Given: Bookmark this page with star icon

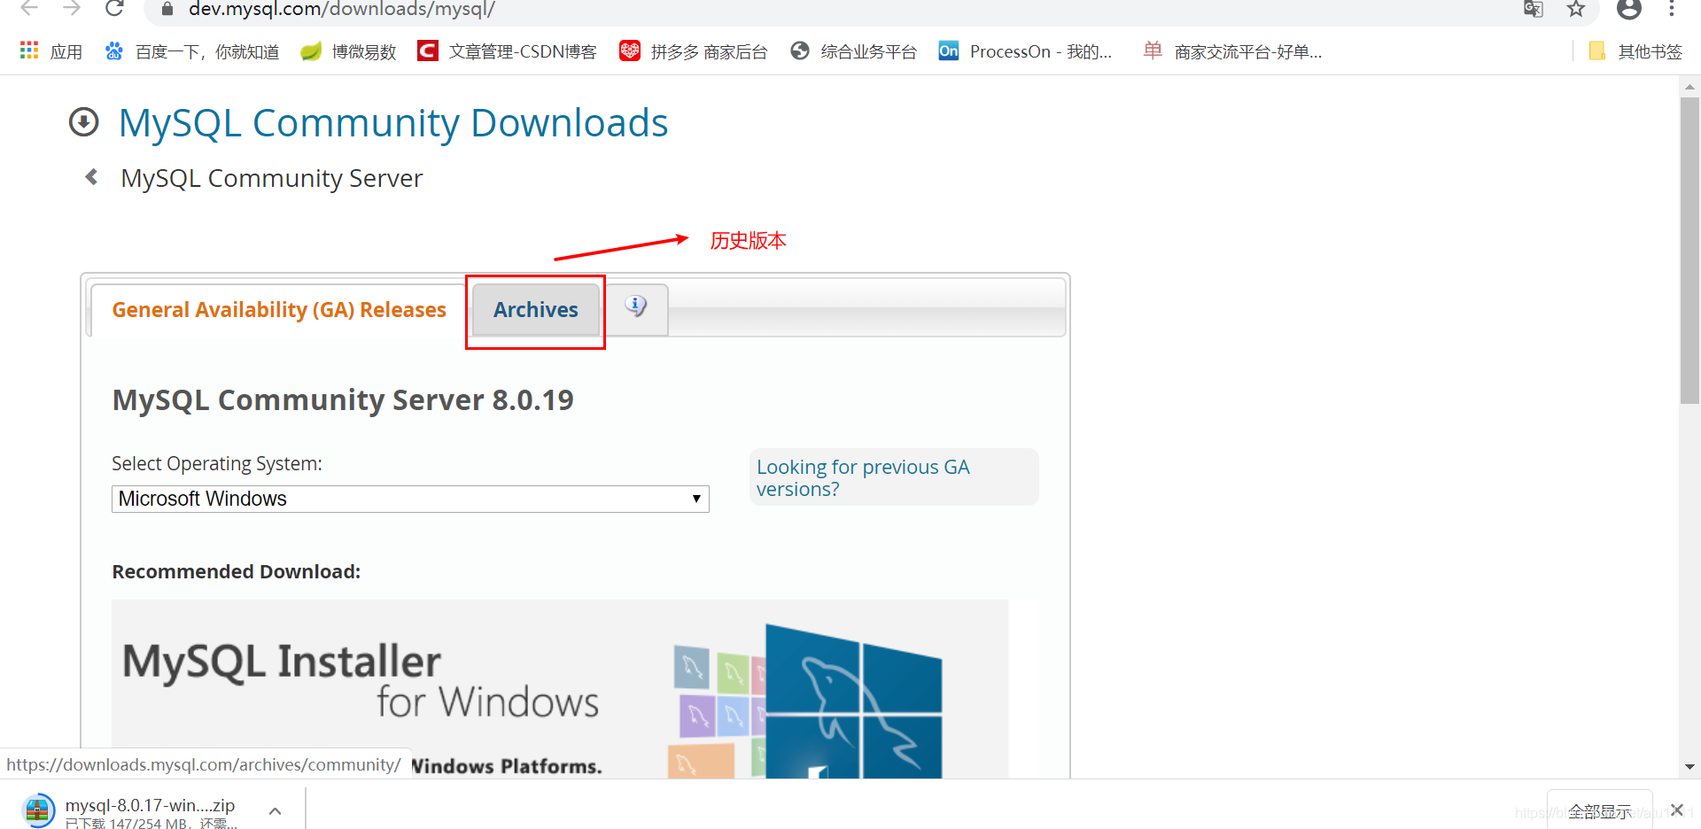Looking at the screenshot, I should click(1576, 9).
